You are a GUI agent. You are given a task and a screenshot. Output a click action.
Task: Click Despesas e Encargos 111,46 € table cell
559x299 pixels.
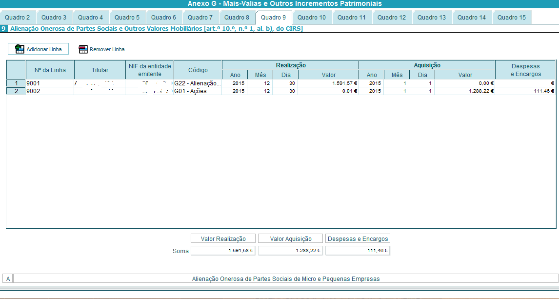(525, 91)
